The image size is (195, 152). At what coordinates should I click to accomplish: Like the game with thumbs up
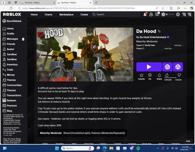pyautogui.click(x=167, y=75)
